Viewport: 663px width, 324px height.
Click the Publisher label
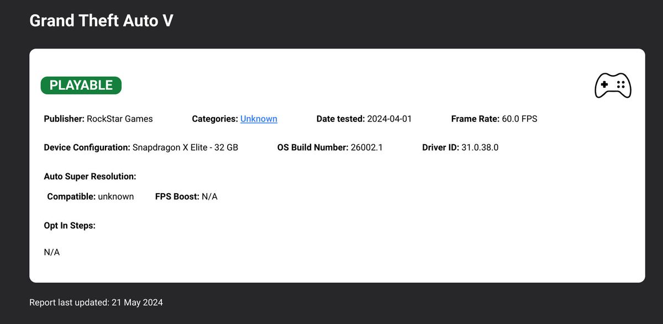[64, 119]
